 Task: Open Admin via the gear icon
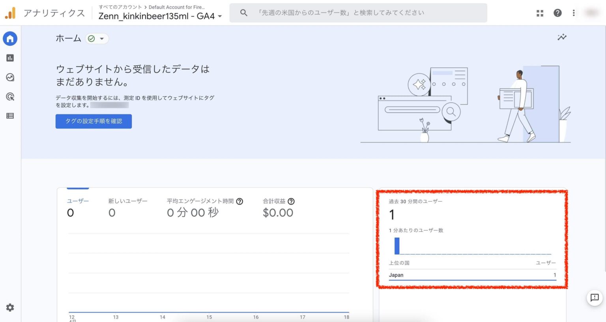(x=10, y=307)
